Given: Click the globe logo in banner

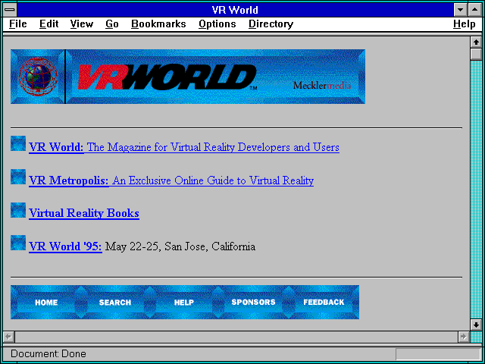Looking at the screenshot, I should click(x=38, y=77).
